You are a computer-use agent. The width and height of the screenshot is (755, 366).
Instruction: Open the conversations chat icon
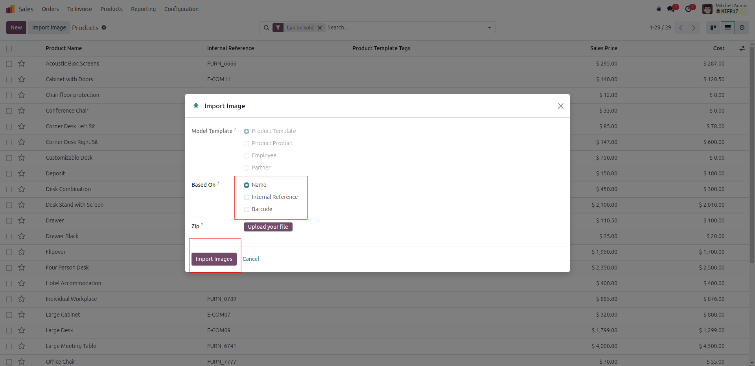(x=671, y=9)
